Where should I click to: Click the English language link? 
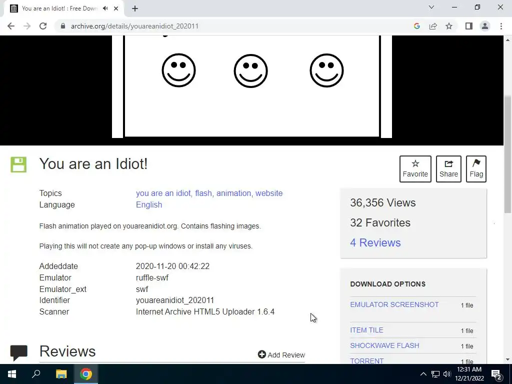click(149, 204)
